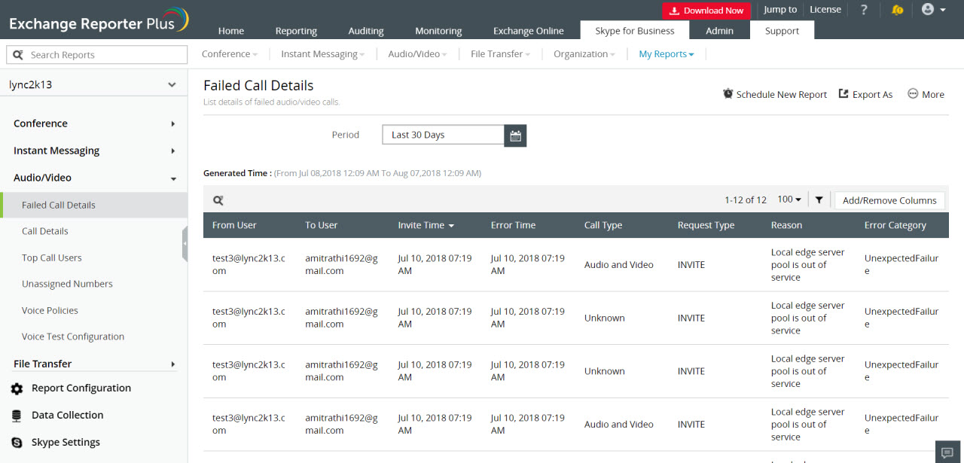Open the calendar picker for Period
Viewport: 964px width, 463px height.
click(x=515, y=136)
